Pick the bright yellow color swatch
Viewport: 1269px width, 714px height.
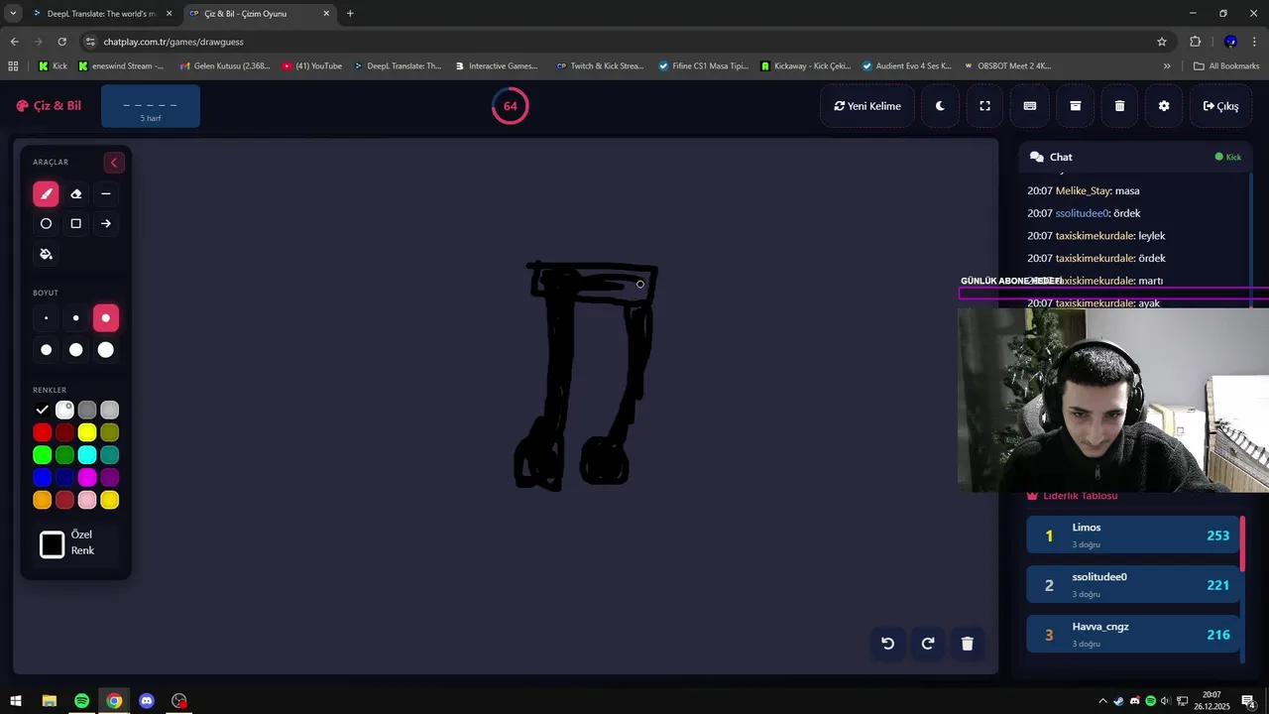[x=87, y=432]
